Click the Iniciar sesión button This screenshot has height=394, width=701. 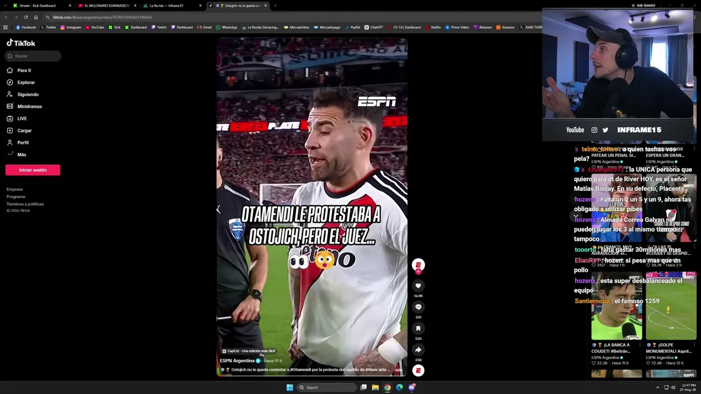click(x=33, y=170)
